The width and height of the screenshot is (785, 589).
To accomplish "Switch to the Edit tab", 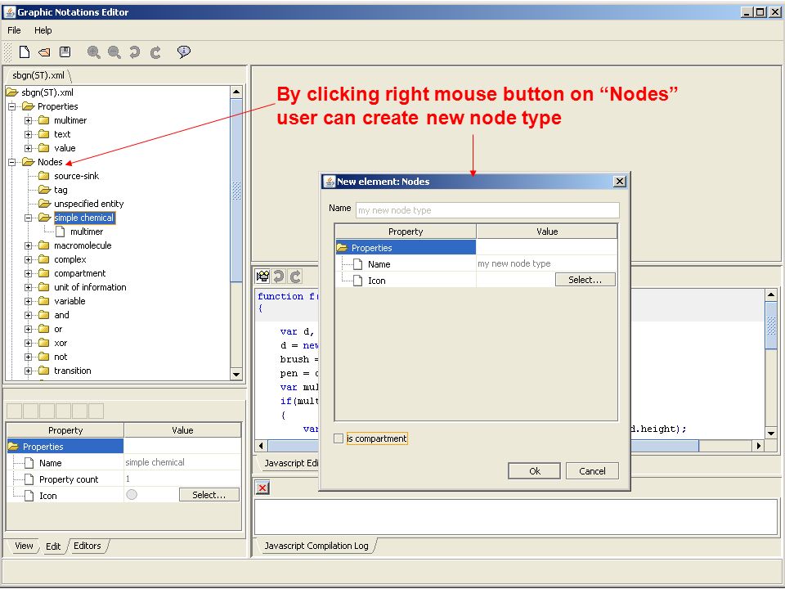I will click(53, 546).
